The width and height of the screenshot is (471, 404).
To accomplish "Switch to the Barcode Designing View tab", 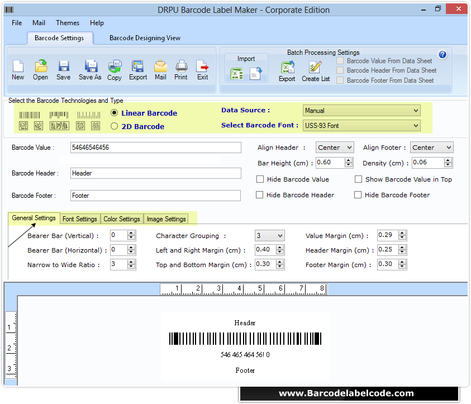I will coord(145,38).
